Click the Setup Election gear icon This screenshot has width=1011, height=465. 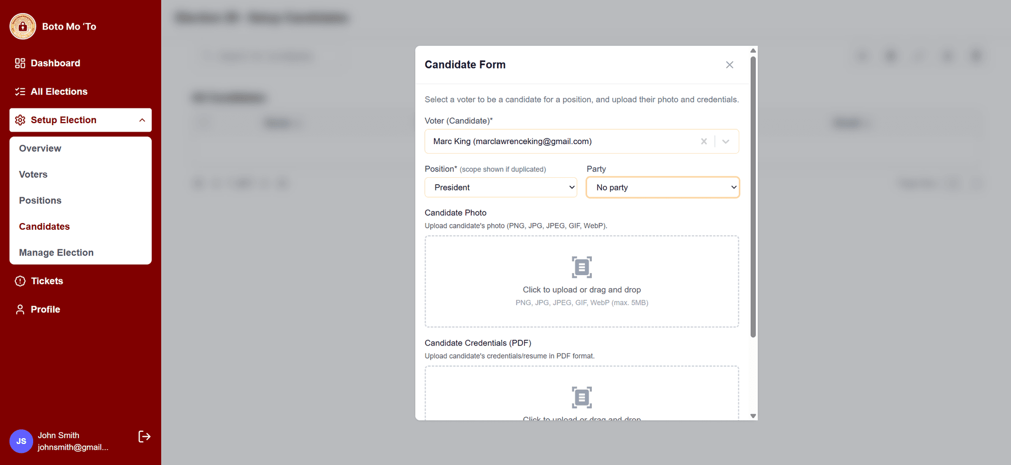[20, 120]
